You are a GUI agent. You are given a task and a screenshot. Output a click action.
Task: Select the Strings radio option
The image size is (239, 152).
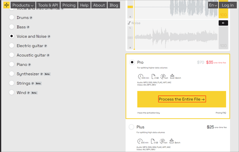pyautogui.click(x=12, y=83)
